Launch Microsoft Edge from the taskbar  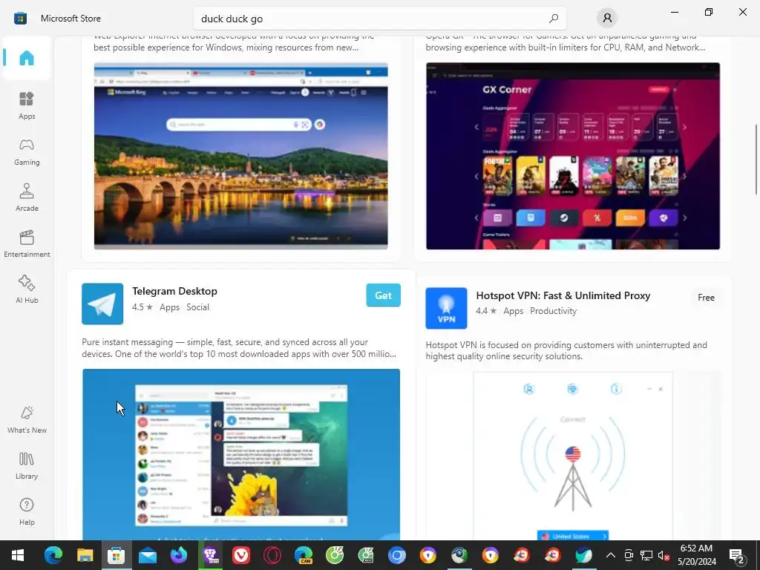pos(53,555)
